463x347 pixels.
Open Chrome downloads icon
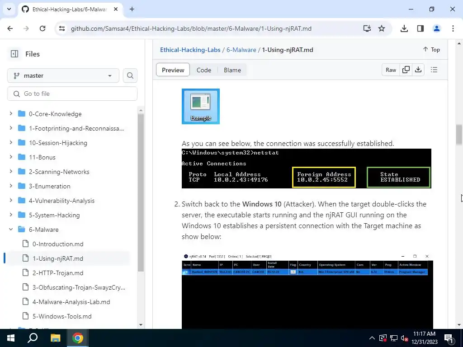coord(404,28)
